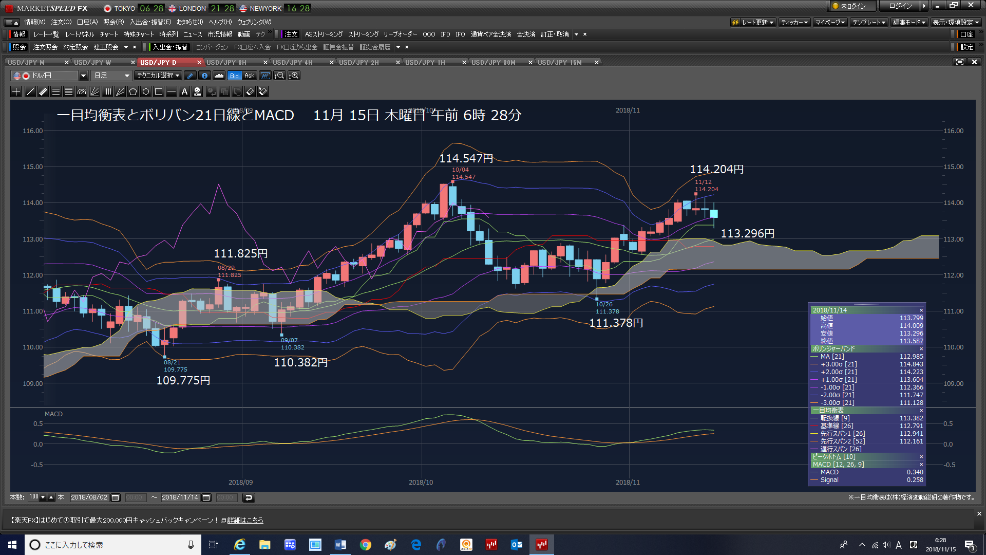Image resolution: width=986 pixels, height=555 pixels.
Task: Select the trend line drawing tool
Action: [x=30, y=91]
